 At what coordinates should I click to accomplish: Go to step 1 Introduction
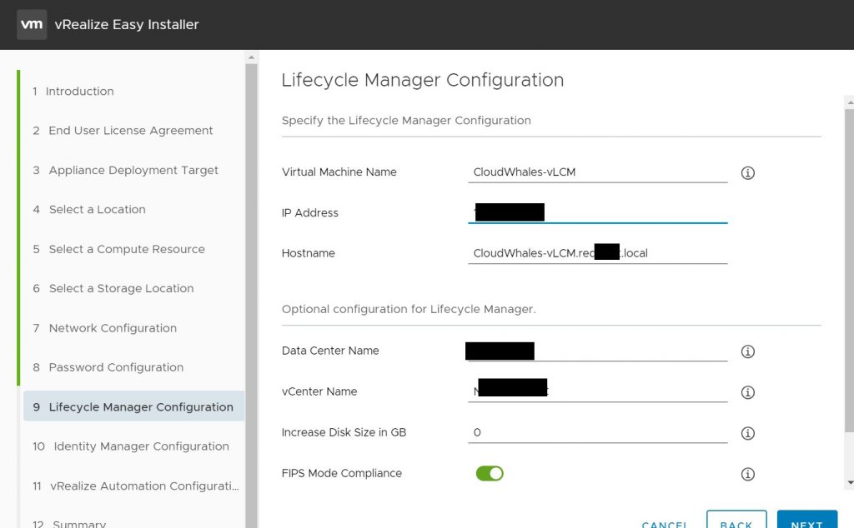[x=73, y=92]
